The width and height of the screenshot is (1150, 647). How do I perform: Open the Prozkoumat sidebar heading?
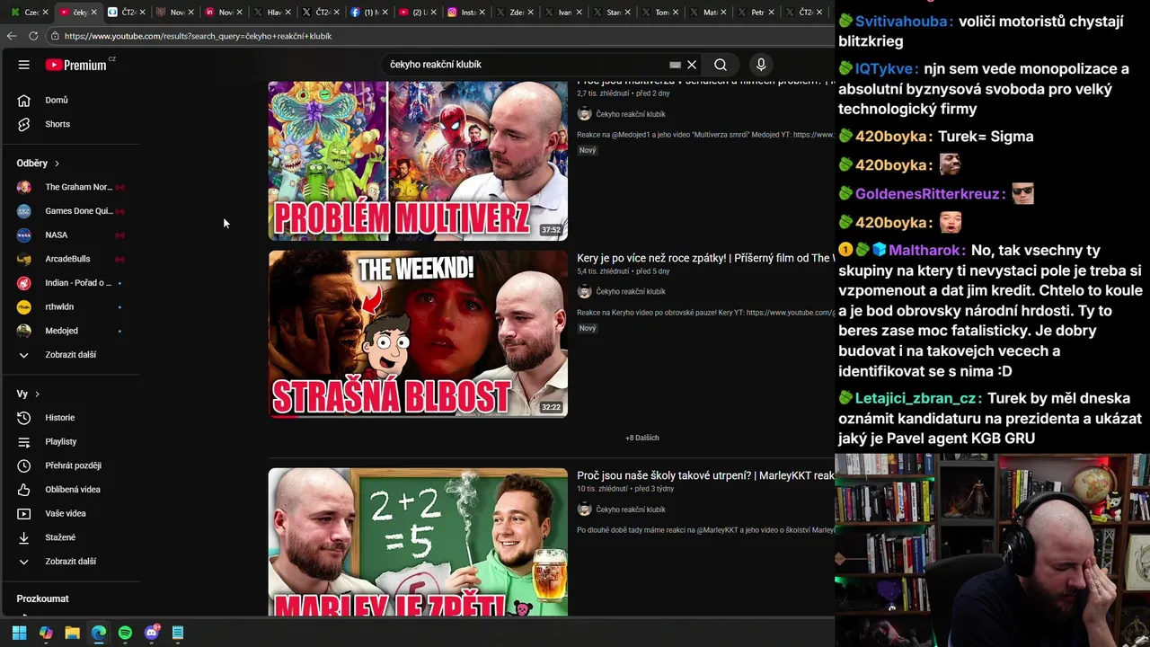(42, 599)
